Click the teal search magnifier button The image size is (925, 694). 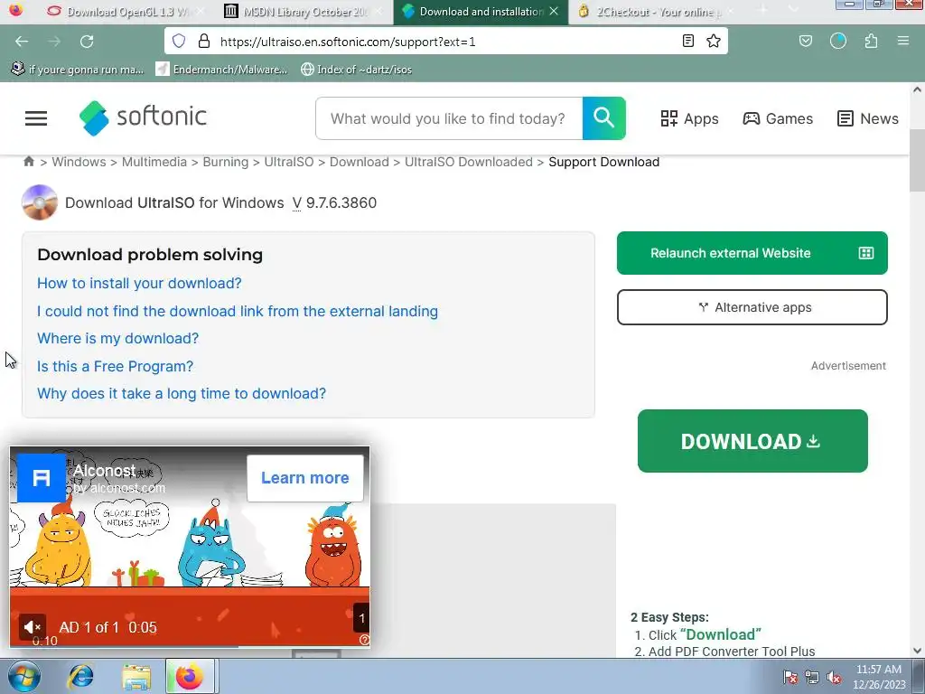point(603,118)
